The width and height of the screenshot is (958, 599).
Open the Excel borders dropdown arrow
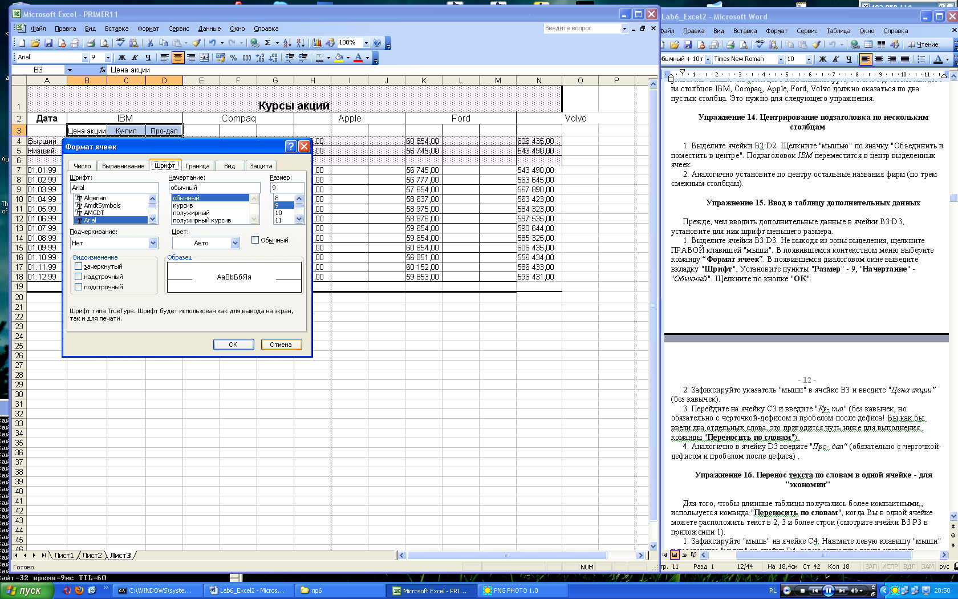(328, 58)
